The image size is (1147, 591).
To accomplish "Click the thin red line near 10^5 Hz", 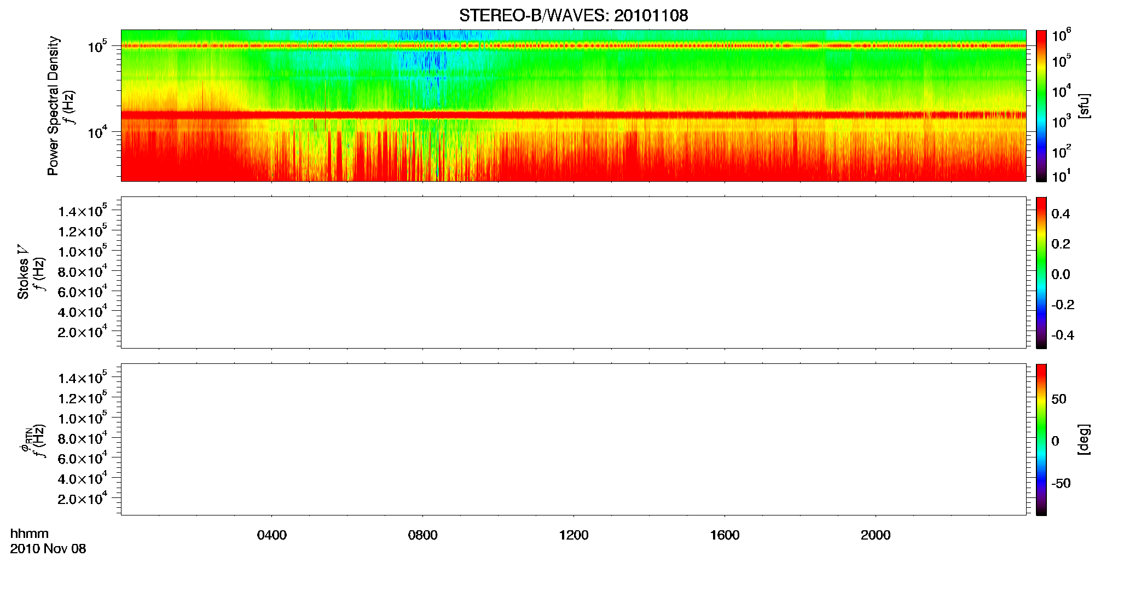I will [x=573, y=46].
